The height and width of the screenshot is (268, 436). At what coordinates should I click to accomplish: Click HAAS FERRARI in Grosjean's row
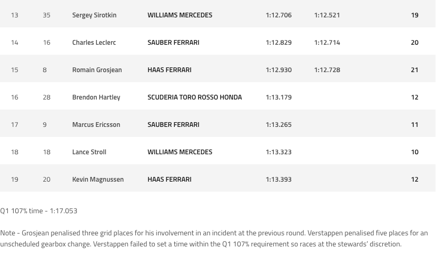click(170, 70)
